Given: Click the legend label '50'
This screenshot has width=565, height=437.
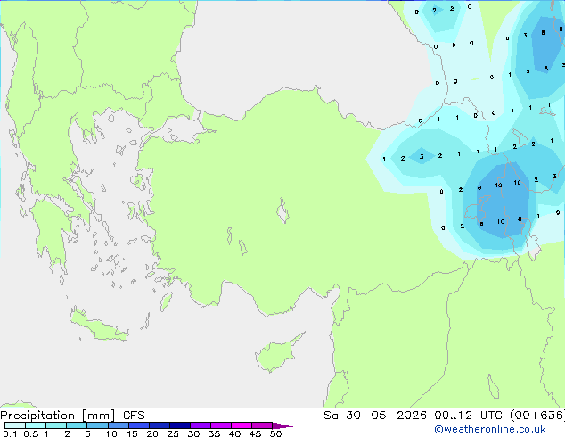Looking at the screenshot, I should tap(275, 433).
